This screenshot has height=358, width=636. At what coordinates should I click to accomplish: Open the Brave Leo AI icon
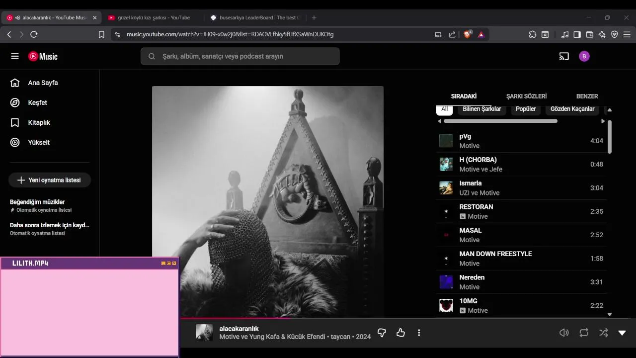click(x=602, y=34)
